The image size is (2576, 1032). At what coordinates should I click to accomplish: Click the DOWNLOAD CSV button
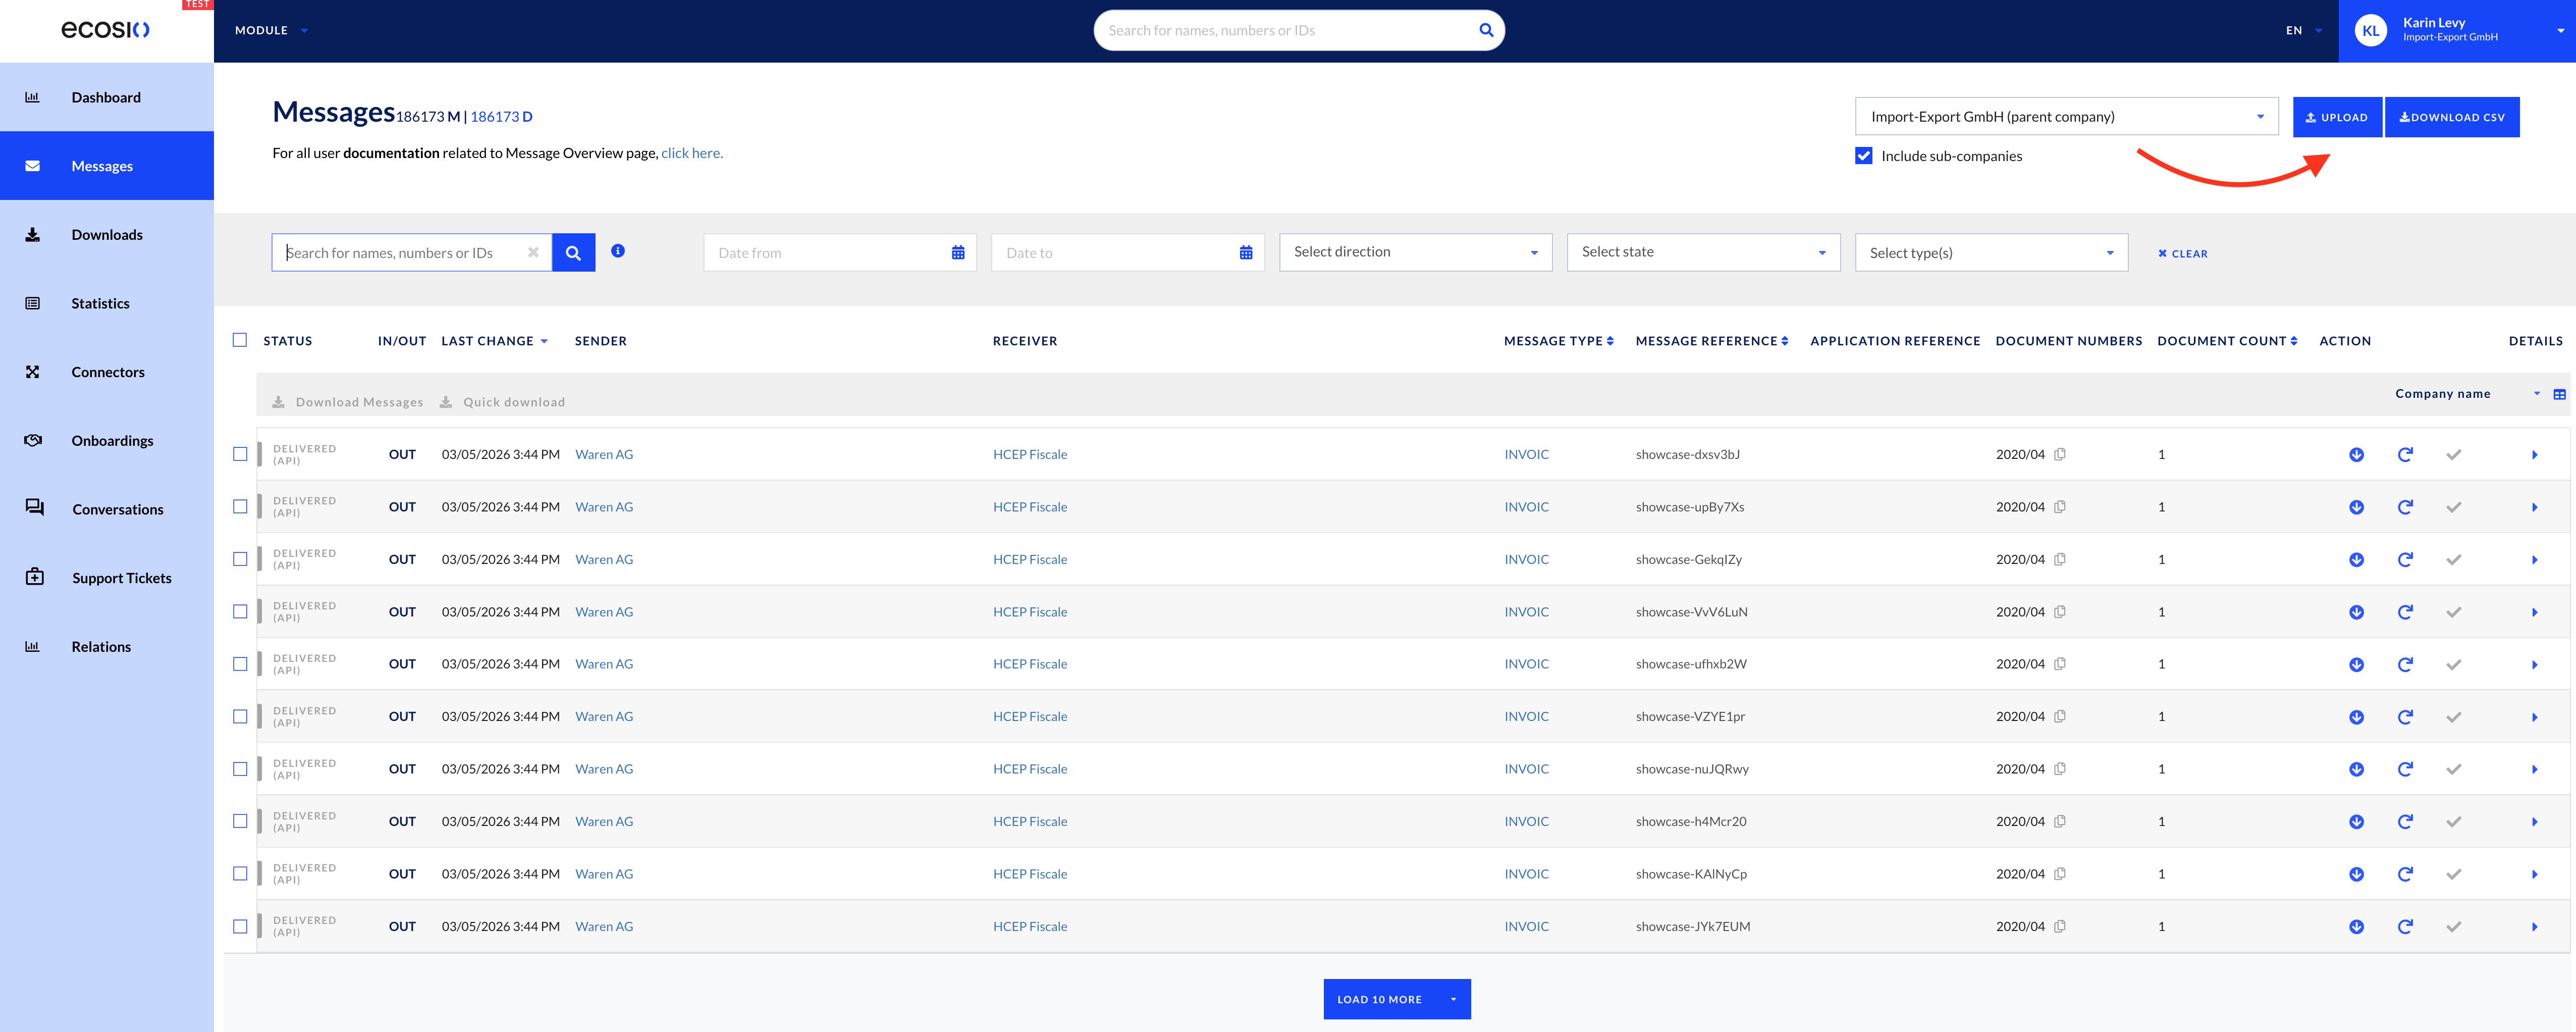[x=2451, y=117]
